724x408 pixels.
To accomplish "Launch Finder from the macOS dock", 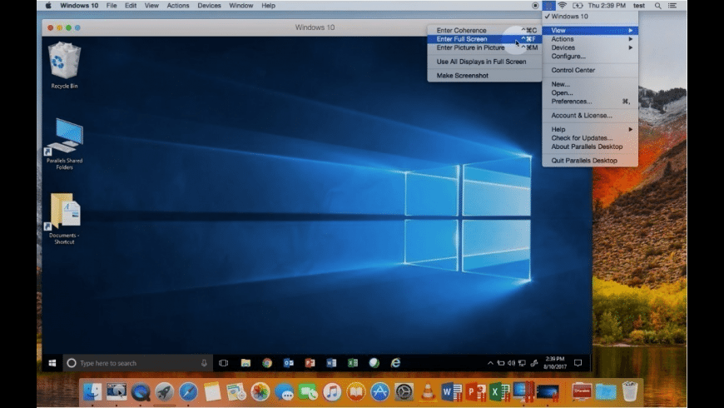I will click(92, 391).
